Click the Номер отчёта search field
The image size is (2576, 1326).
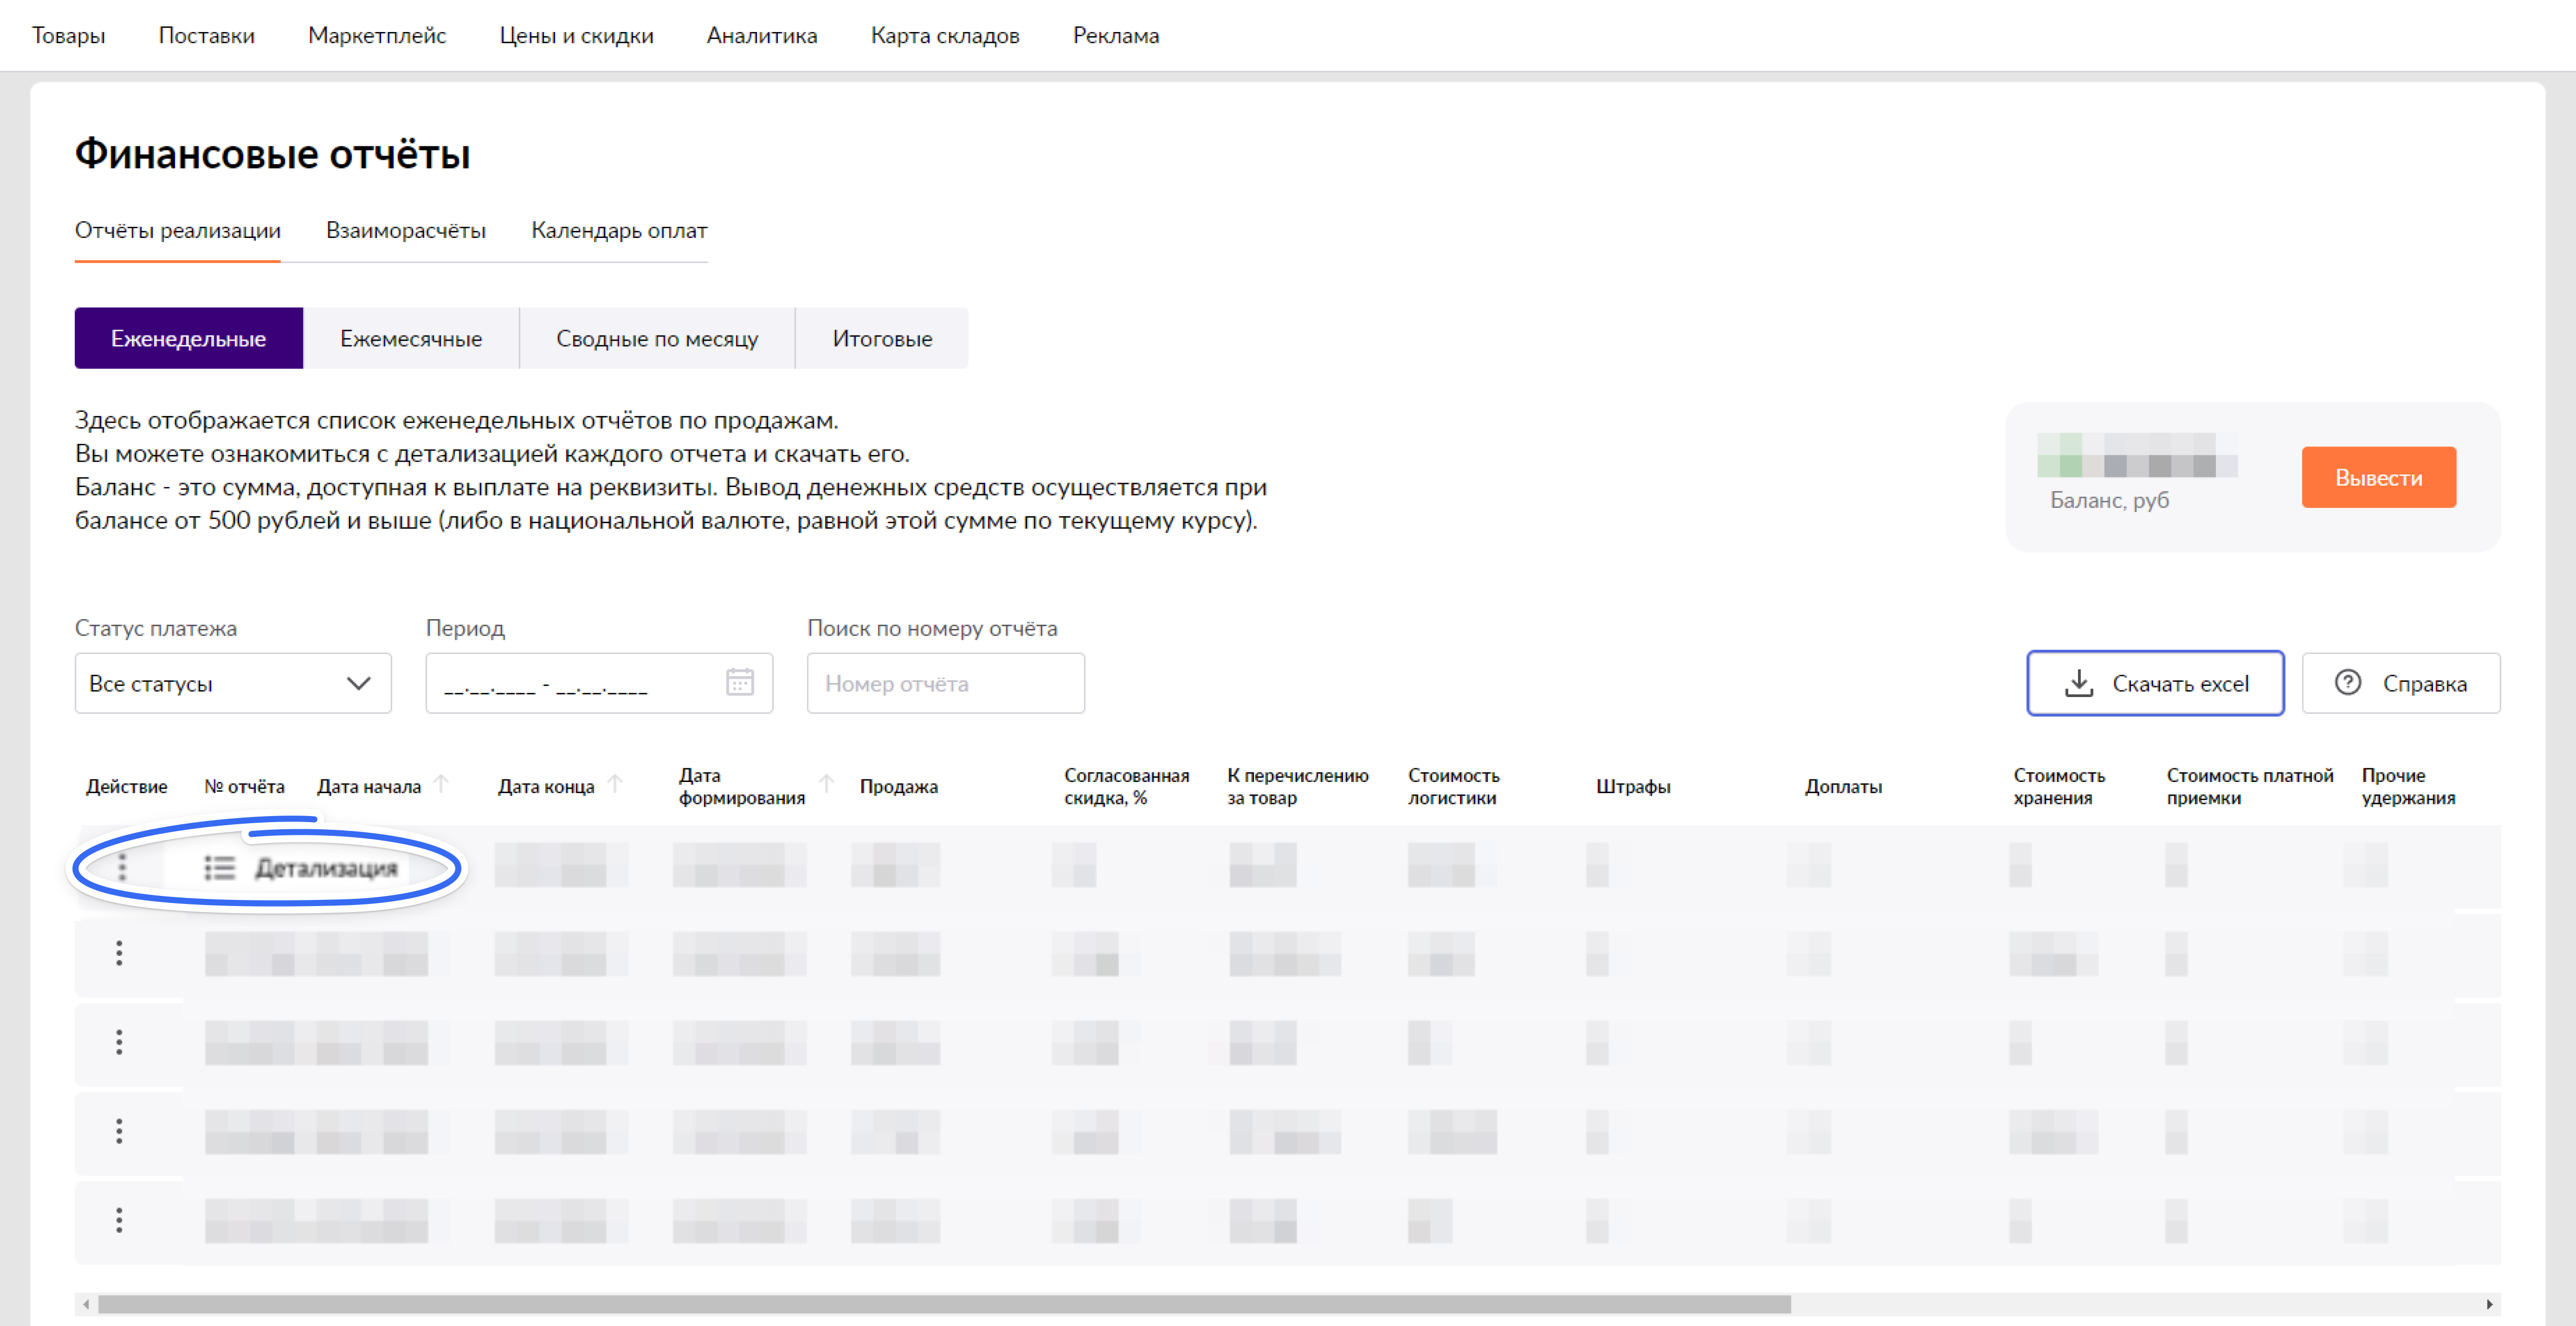tap(946, 683)
